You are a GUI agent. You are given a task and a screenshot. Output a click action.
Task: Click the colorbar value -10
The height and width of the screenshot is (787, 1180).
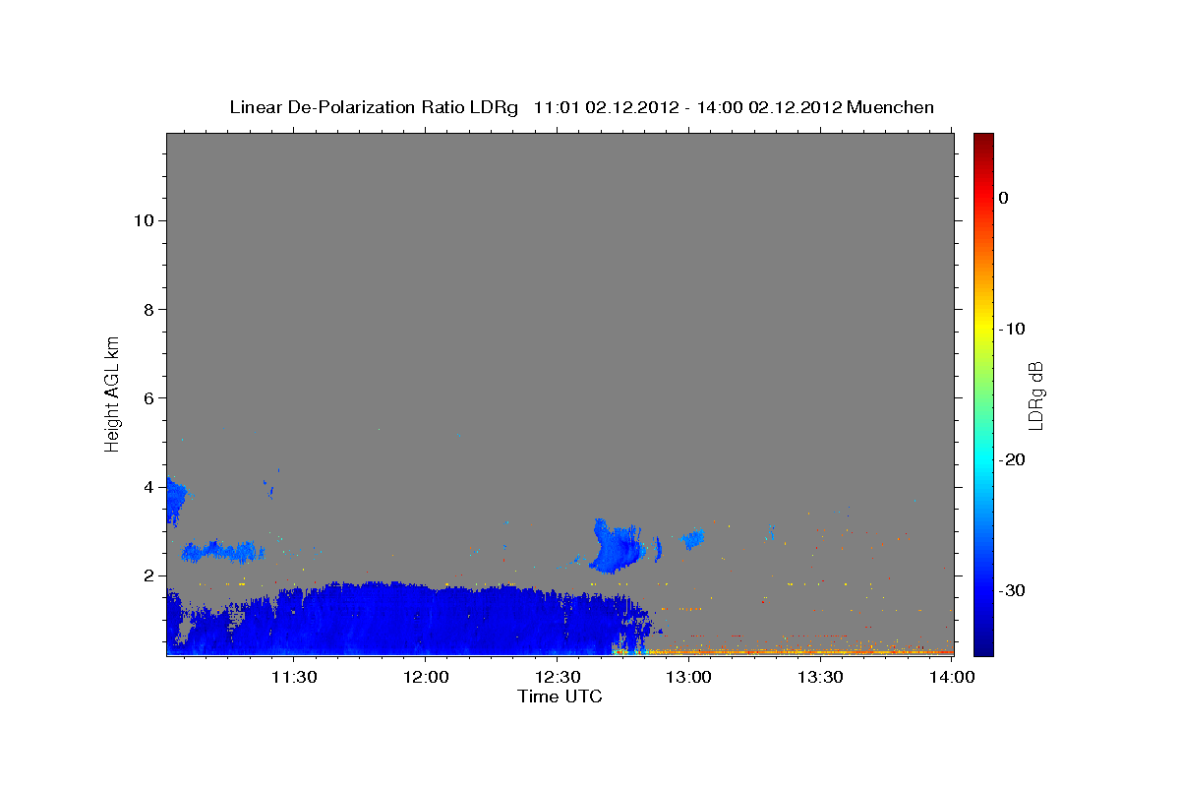(x=1012, y=329)
